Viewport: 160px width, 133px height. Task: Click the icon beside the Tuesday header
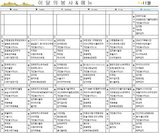point(36,10)
